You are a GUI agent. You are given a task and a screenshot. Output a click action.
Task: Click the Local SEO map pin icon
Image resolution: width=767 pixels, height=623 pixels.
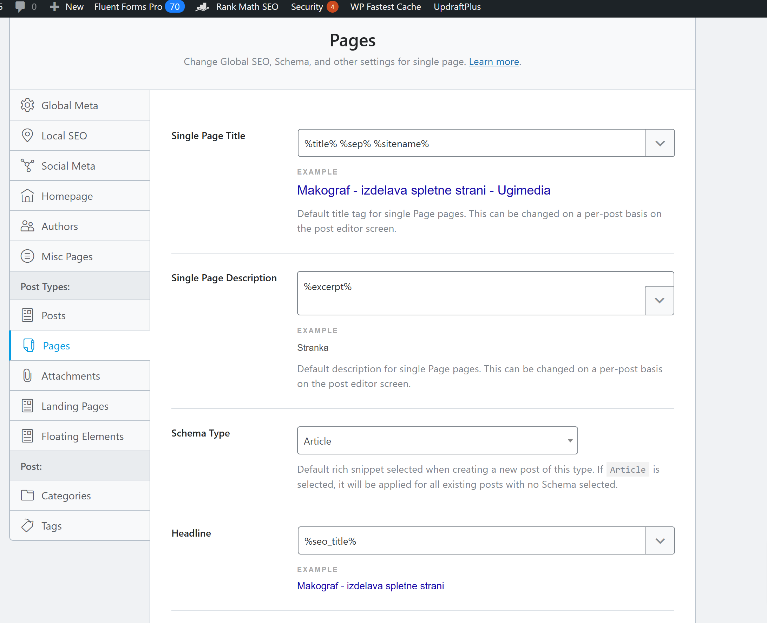pos(27,135)
